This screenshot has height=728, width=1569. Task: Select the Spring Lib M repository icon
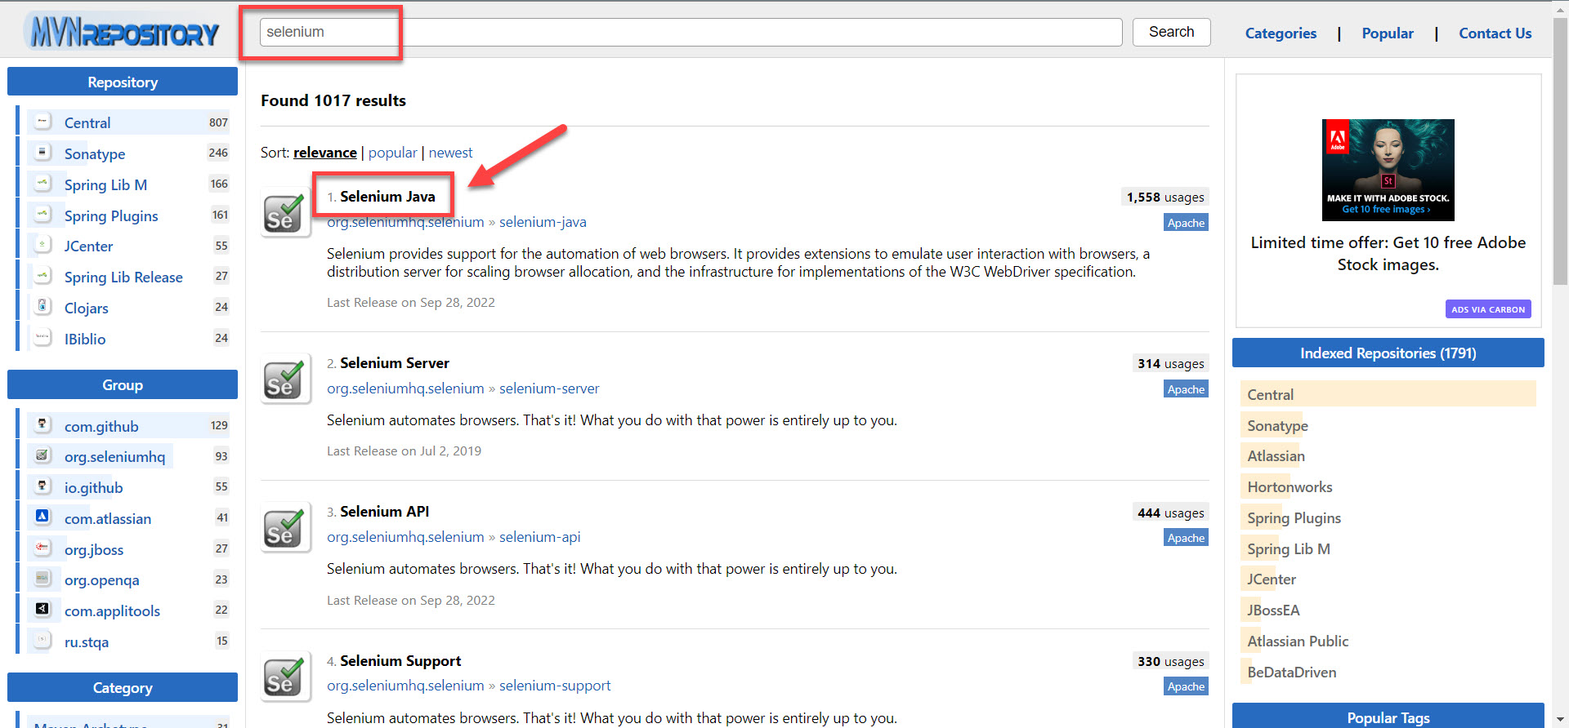42,184
